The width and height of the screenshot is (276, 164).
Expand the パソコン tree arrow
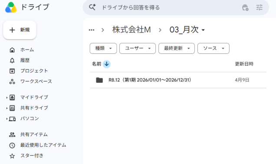point(7,119)
